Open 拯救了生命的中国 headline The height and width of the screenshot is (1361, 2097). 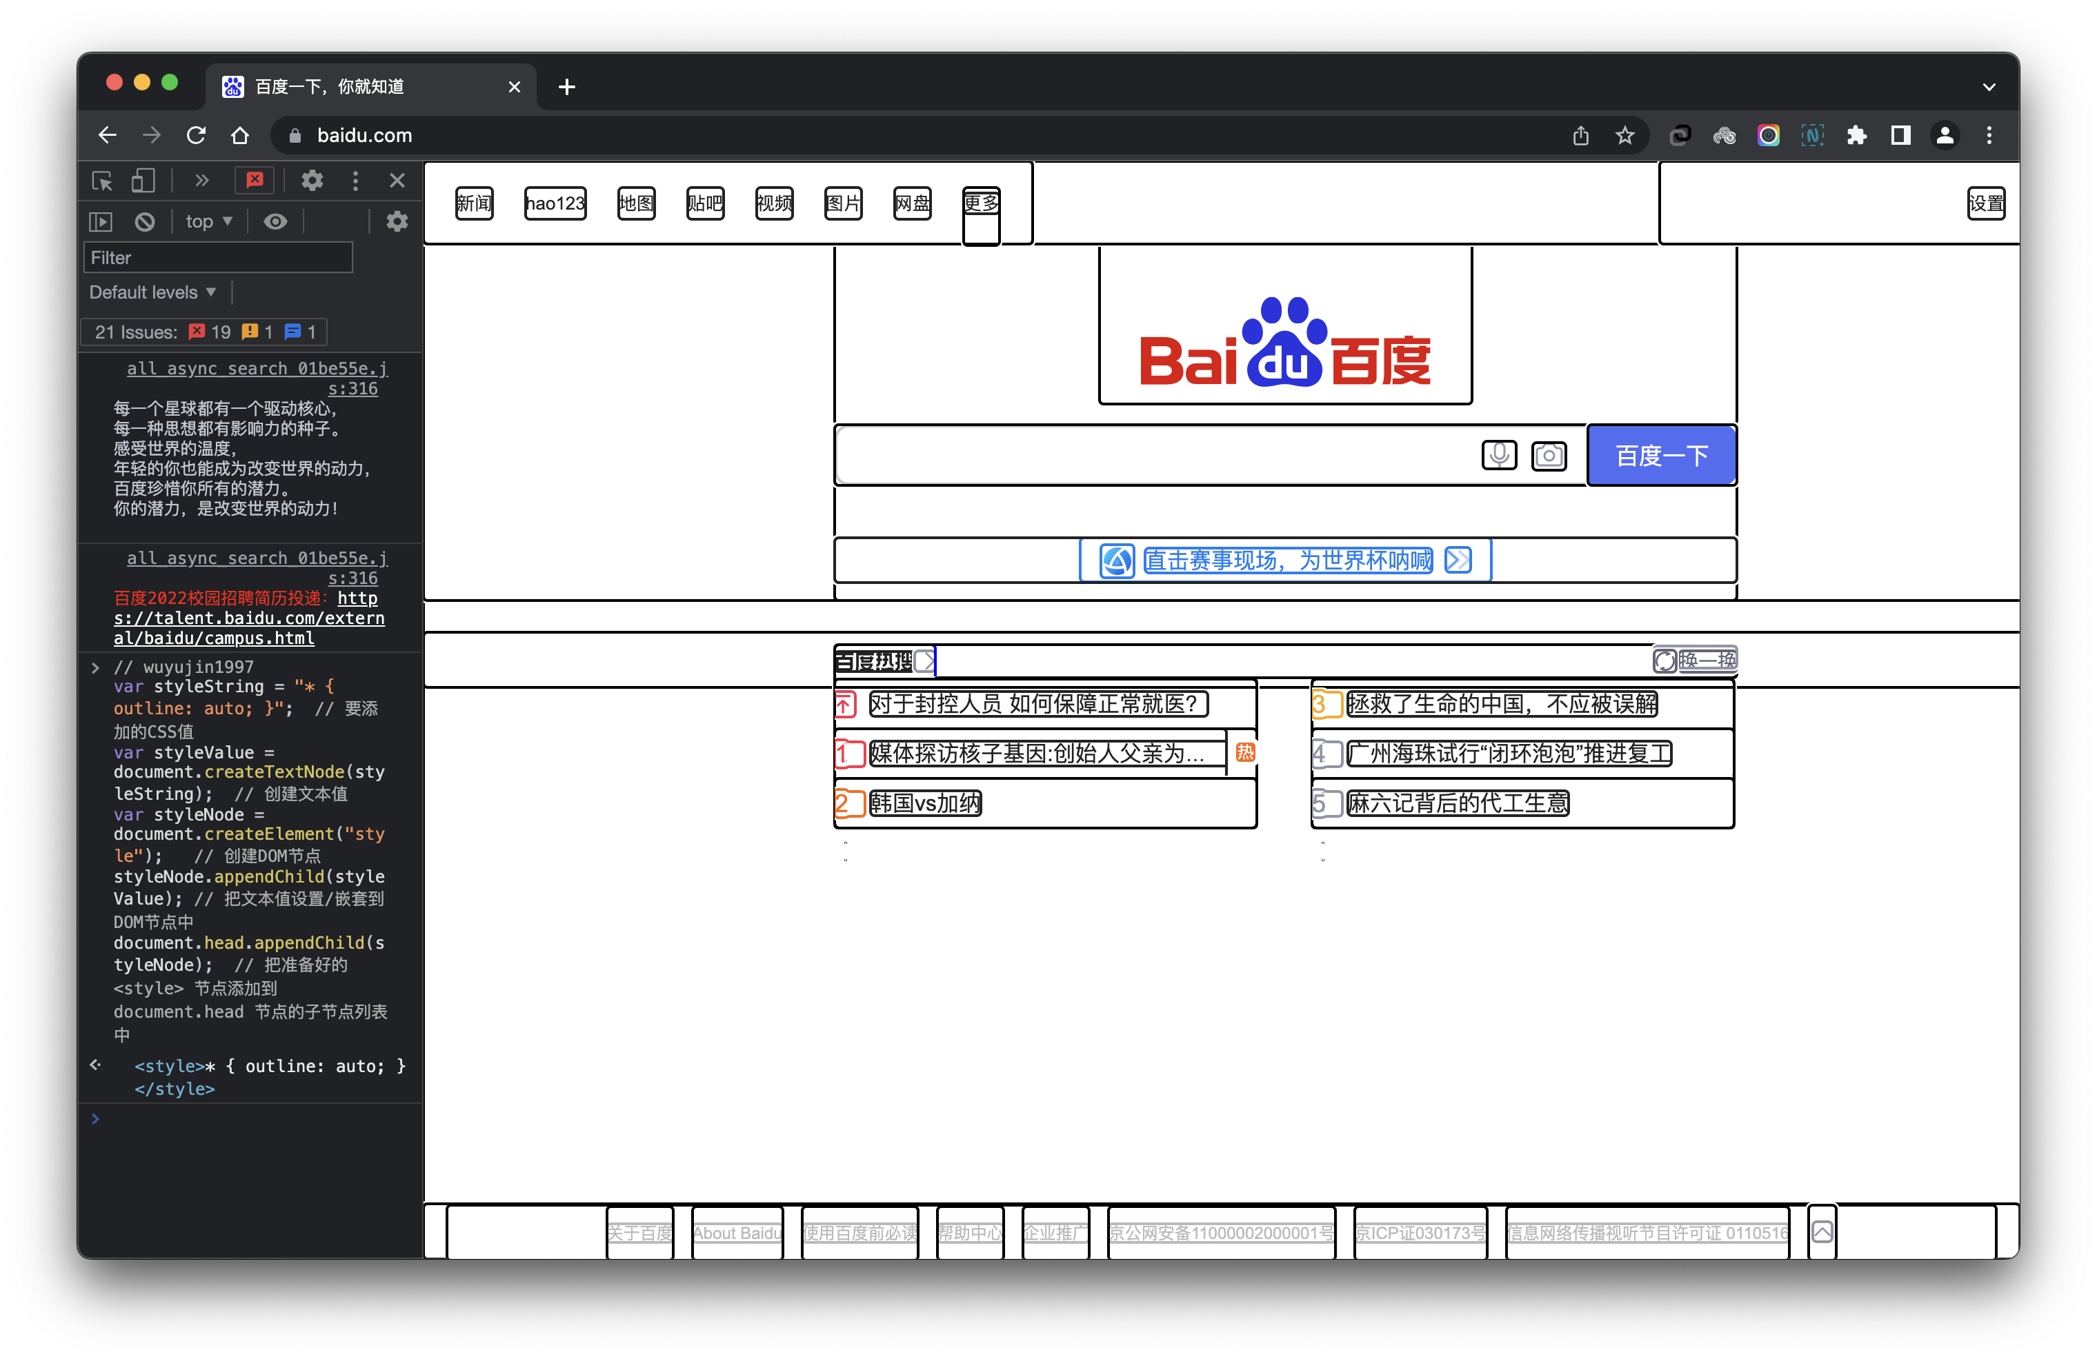click(1502, 704)
